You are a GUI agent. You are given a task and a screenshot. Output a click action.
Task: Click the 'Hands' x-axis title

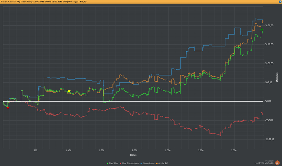(133, 155)
